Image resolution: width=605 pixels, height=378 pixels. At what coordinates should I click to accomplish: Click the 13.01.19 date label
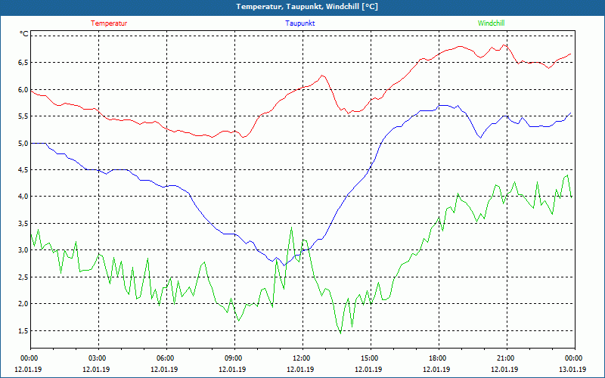[x=572, y=369]
